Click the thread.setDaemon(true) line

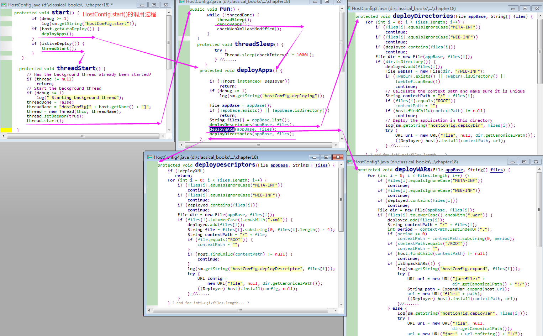[55, 116]
